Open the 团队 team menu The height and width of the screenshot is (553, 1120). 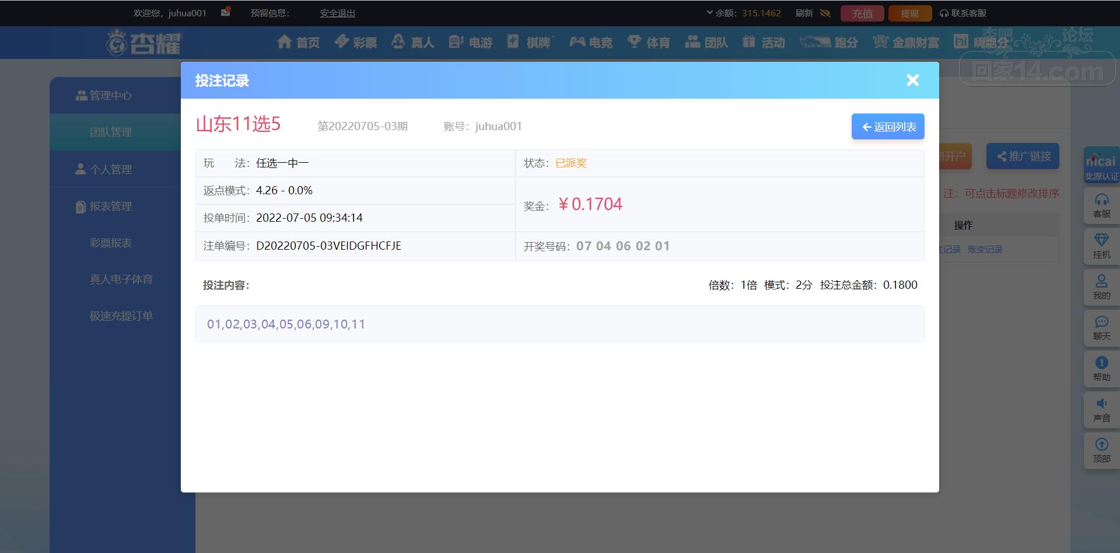(706, 42)
